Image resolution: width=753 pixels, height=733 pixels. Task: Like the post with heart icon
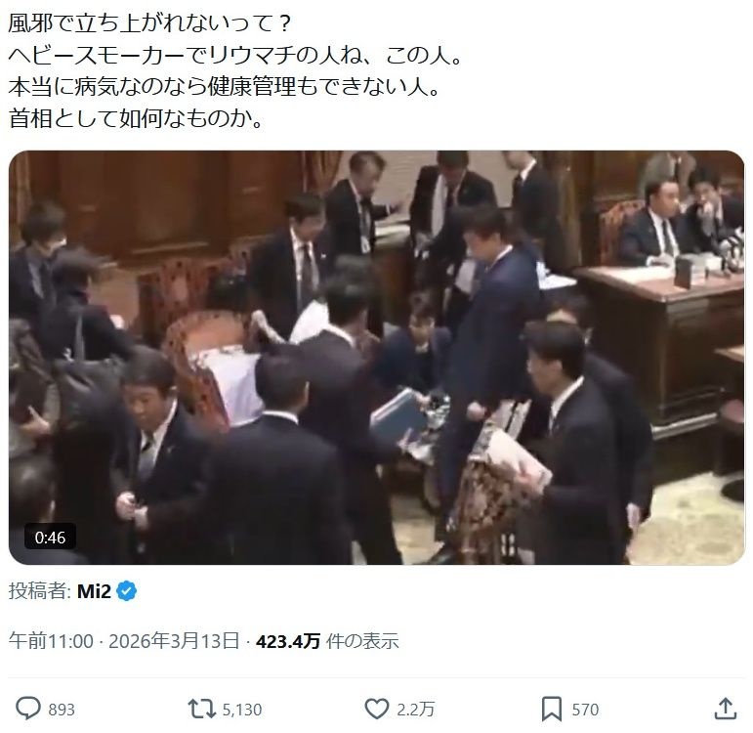(377, 709)
